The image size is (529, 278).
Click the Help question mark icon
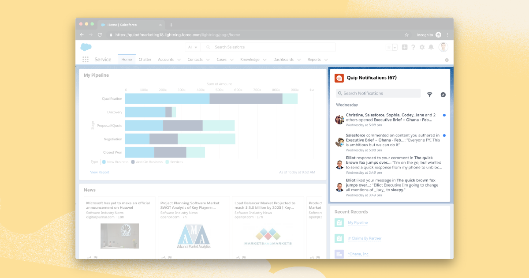[413, 47]
